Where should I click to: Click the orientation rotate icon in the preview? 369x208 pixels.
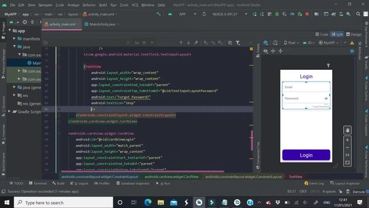(x=275, y=43)
